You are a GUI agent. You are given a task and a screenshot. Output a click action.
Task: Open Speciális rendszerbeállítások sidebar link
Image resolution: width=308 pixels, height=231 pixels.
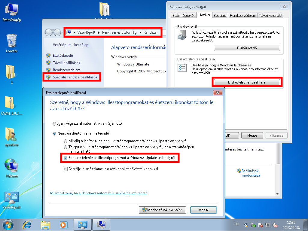pos(75,77)
